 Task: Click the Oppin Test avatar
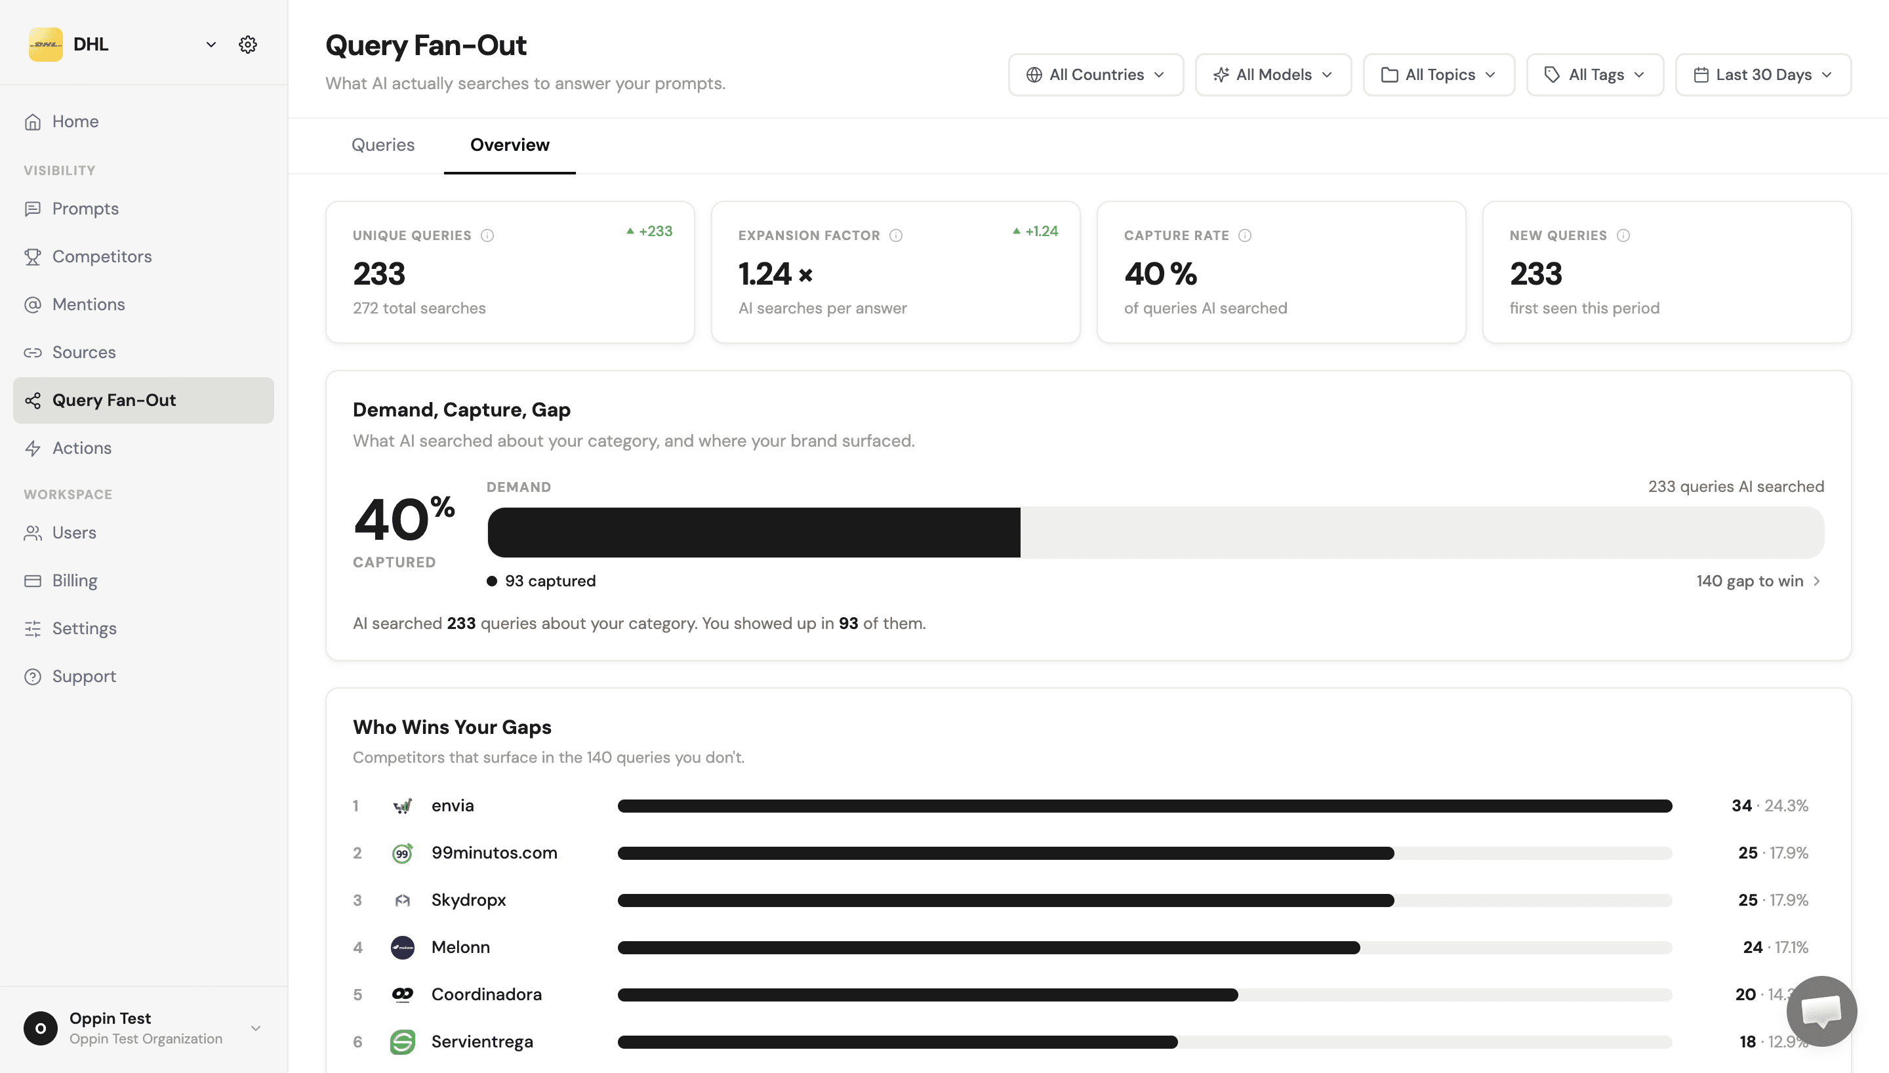[41, 1028]
